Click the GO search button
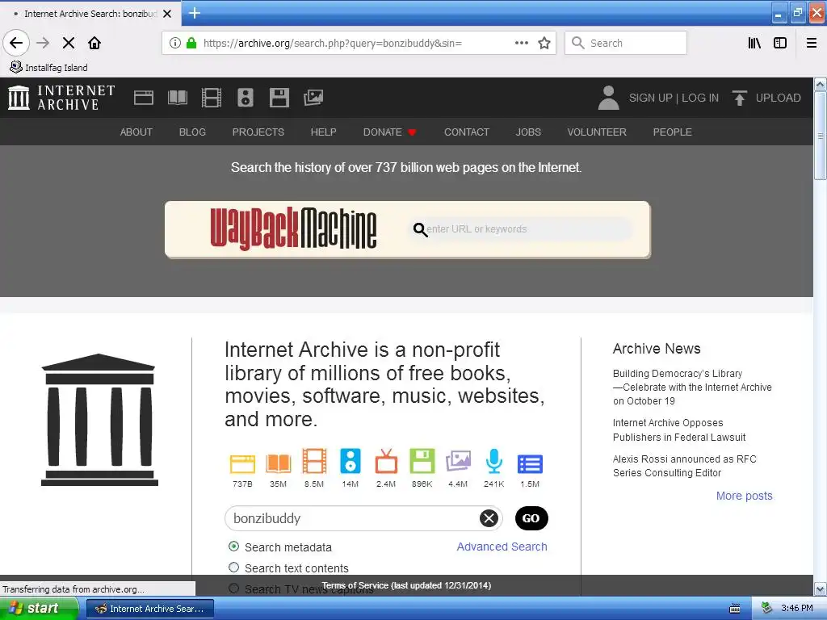 tap(531, 518)
